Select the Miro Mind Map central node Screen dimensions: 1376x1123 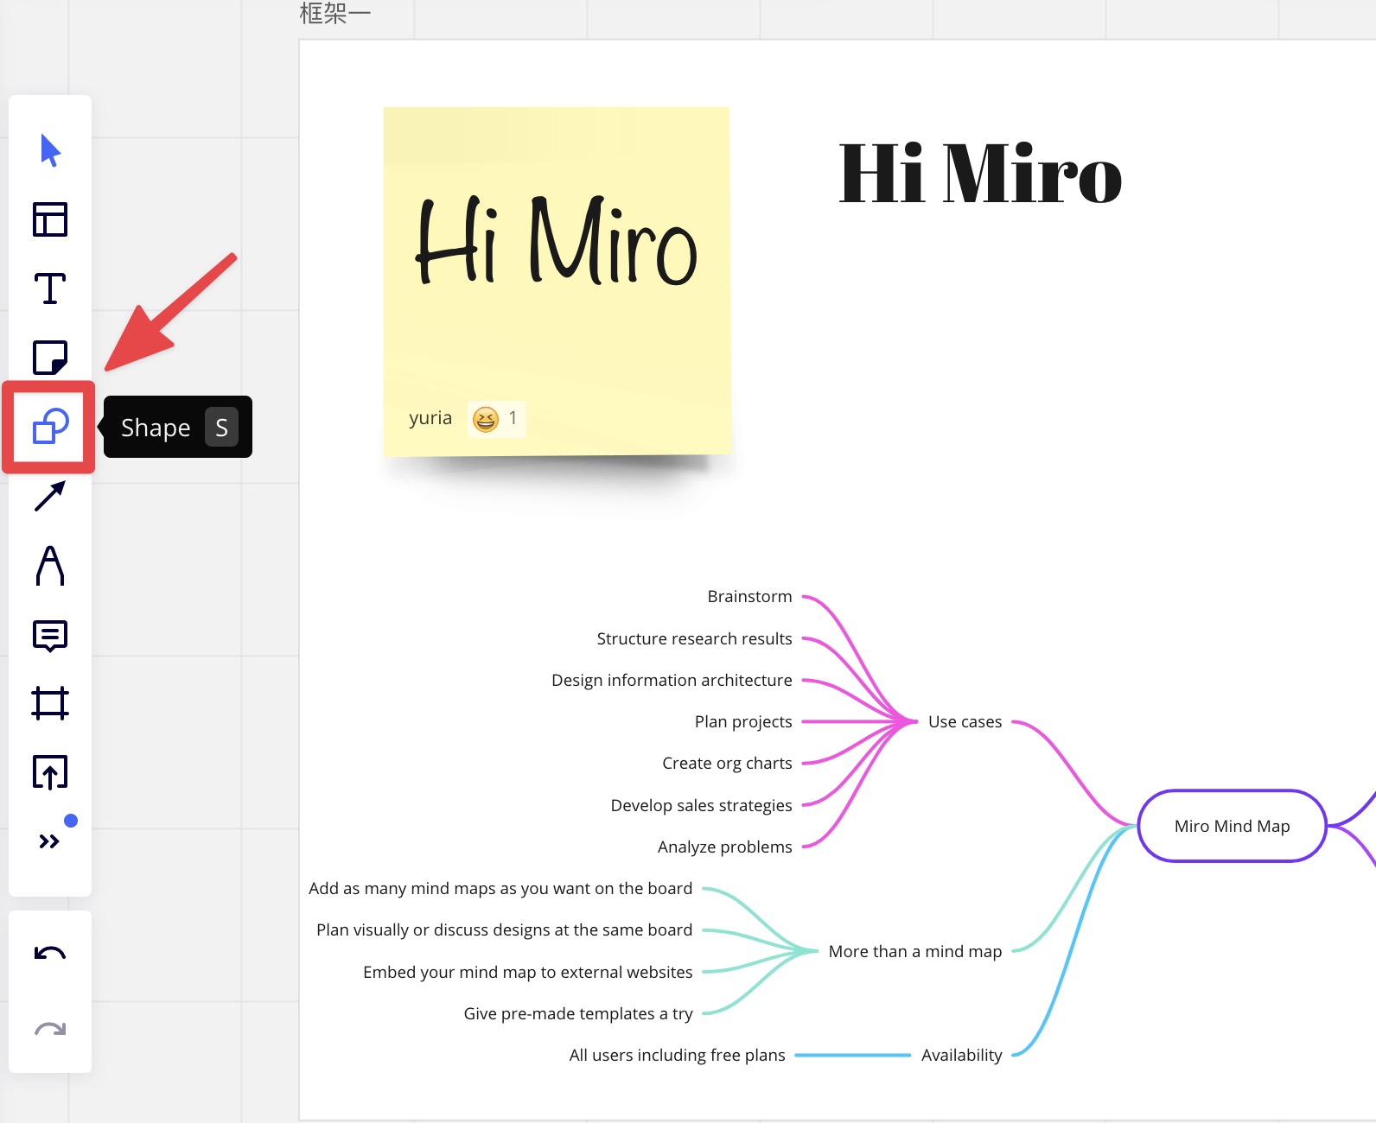(1233, 826)
